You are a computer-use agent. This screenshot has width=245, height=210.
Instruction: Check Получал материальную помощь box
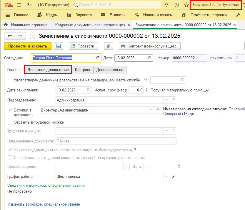click(213, 90)
